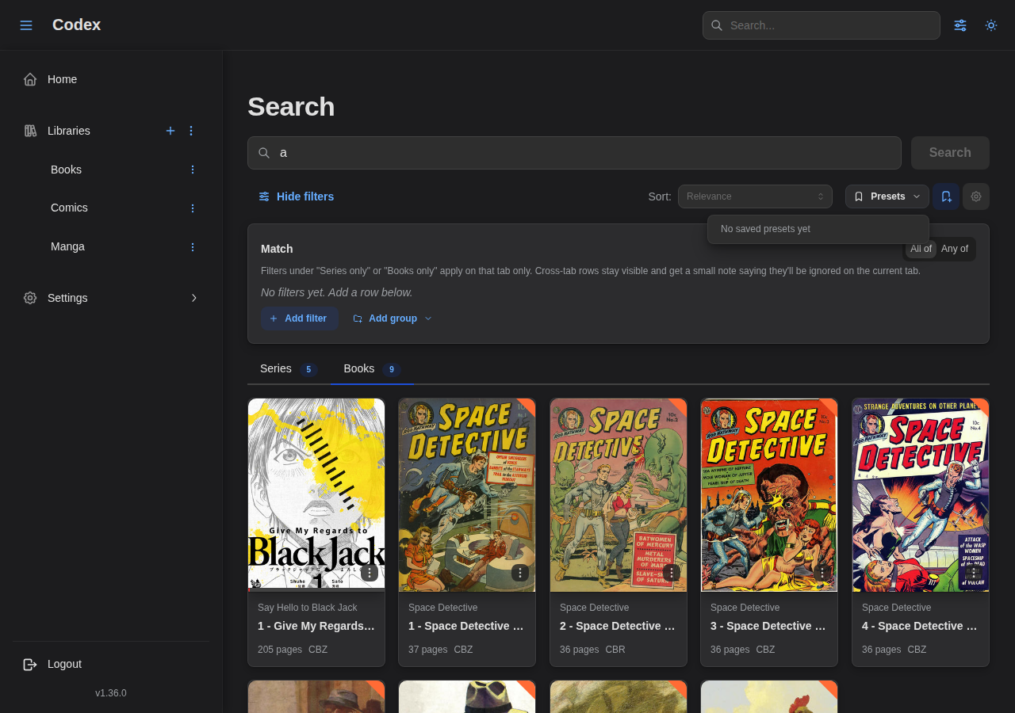Open menu on Space Detective 2 card
Screen dimensions: 1015x713
(x=672, y=573)
